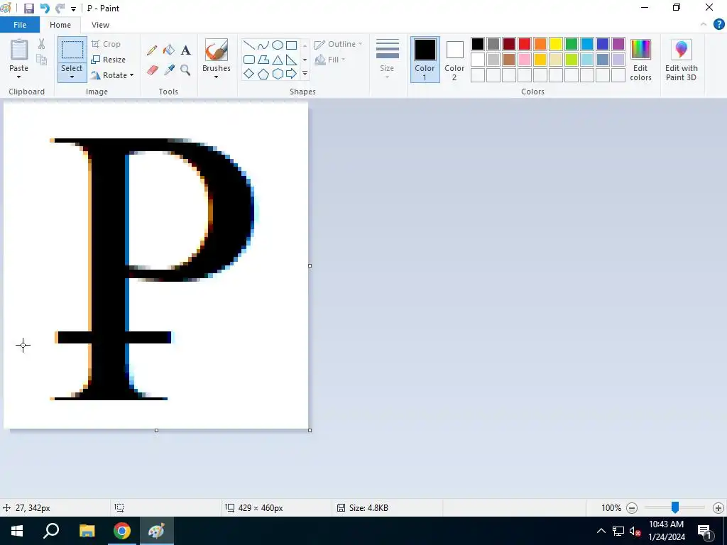Collapse the ribbon with the chevron
Screen dimensions: 727x545
pos(704,24)
